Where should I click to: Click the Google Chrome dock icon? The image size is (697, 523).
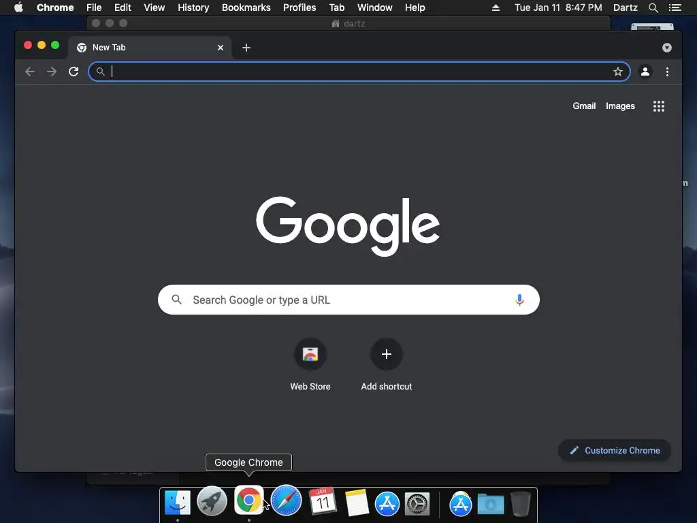pos(249,500)
